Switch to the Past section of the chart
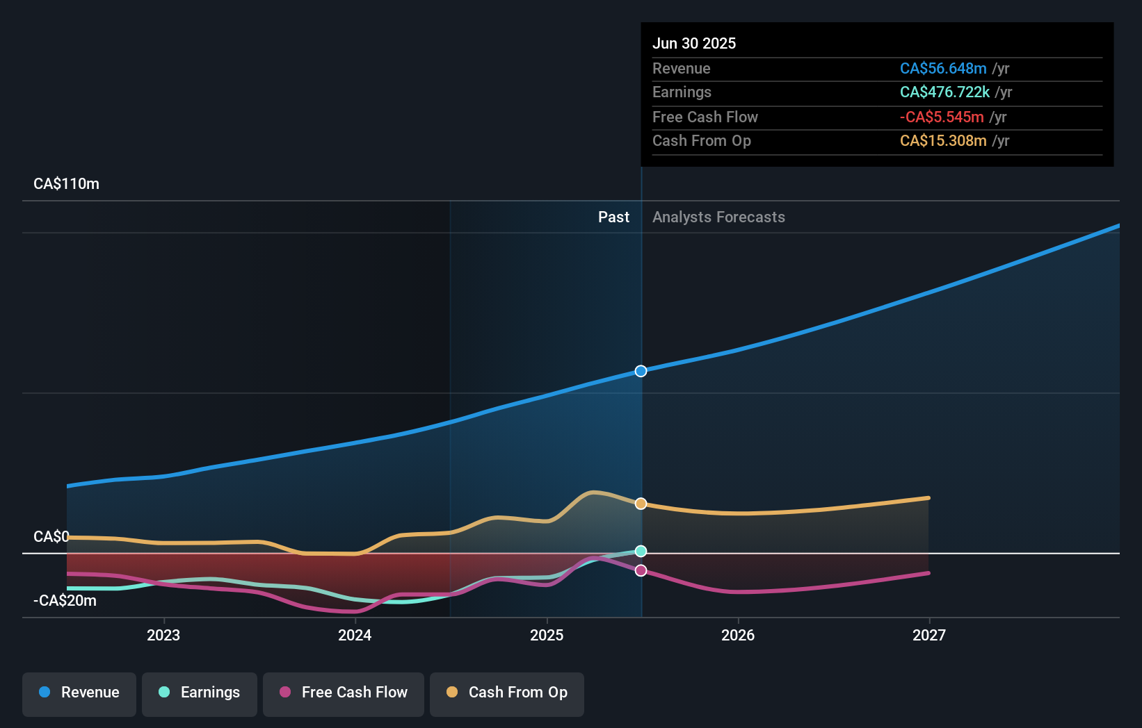1142x728 pixels. (x=613, y=217)
